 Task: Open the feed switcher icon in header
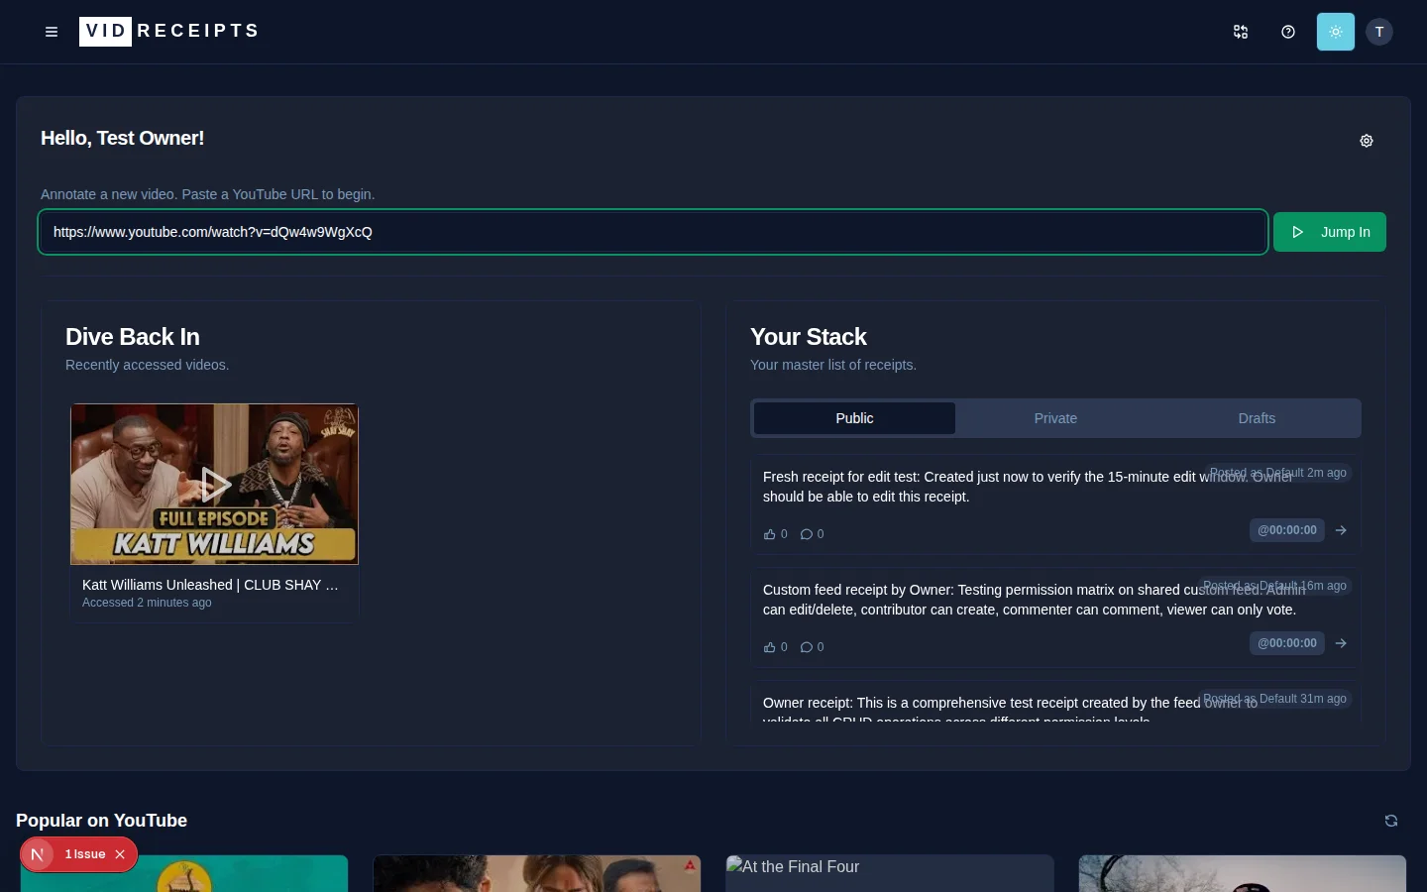click(x=1241, y=32)
